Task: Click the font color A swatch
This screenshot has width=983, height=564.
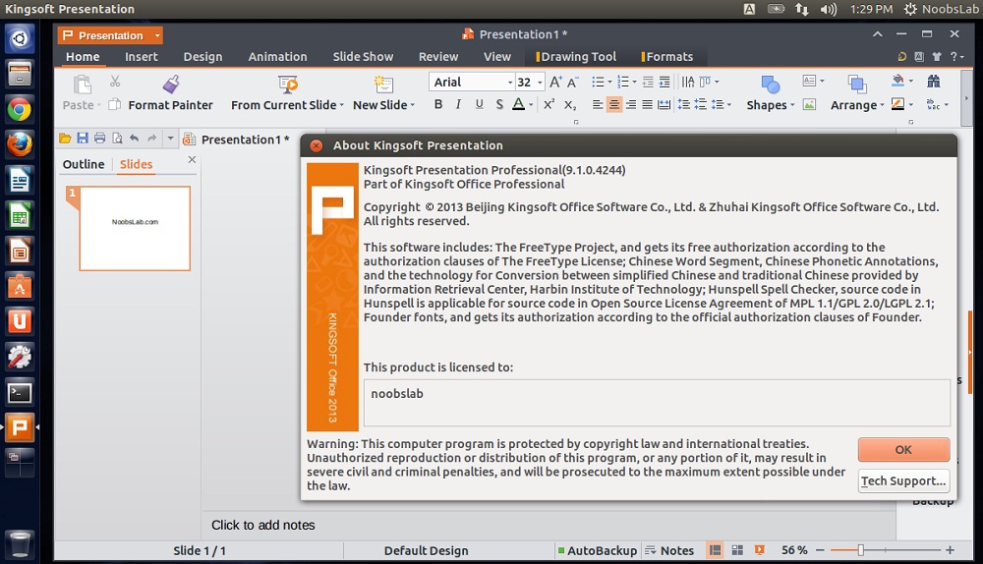Action: coord(518,105)
